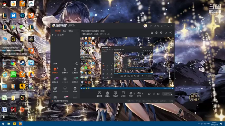
Task: Click the speaker volume icon in bottom toolbar
Action: tap(139, 93)
